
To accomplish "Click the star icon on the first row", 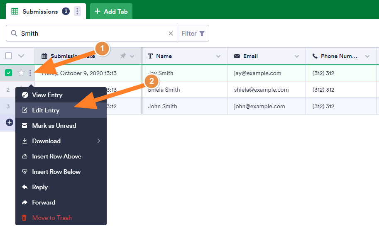I will coord(21,73).
